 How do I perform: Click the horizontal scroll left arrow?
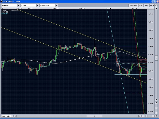[x=15, y=116]
